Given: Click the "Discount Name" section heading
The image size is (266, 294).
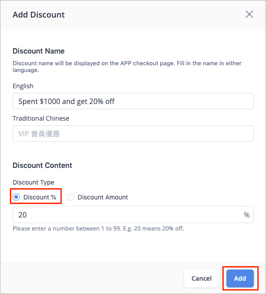Looking at the screenshot, I should point(39,51).
